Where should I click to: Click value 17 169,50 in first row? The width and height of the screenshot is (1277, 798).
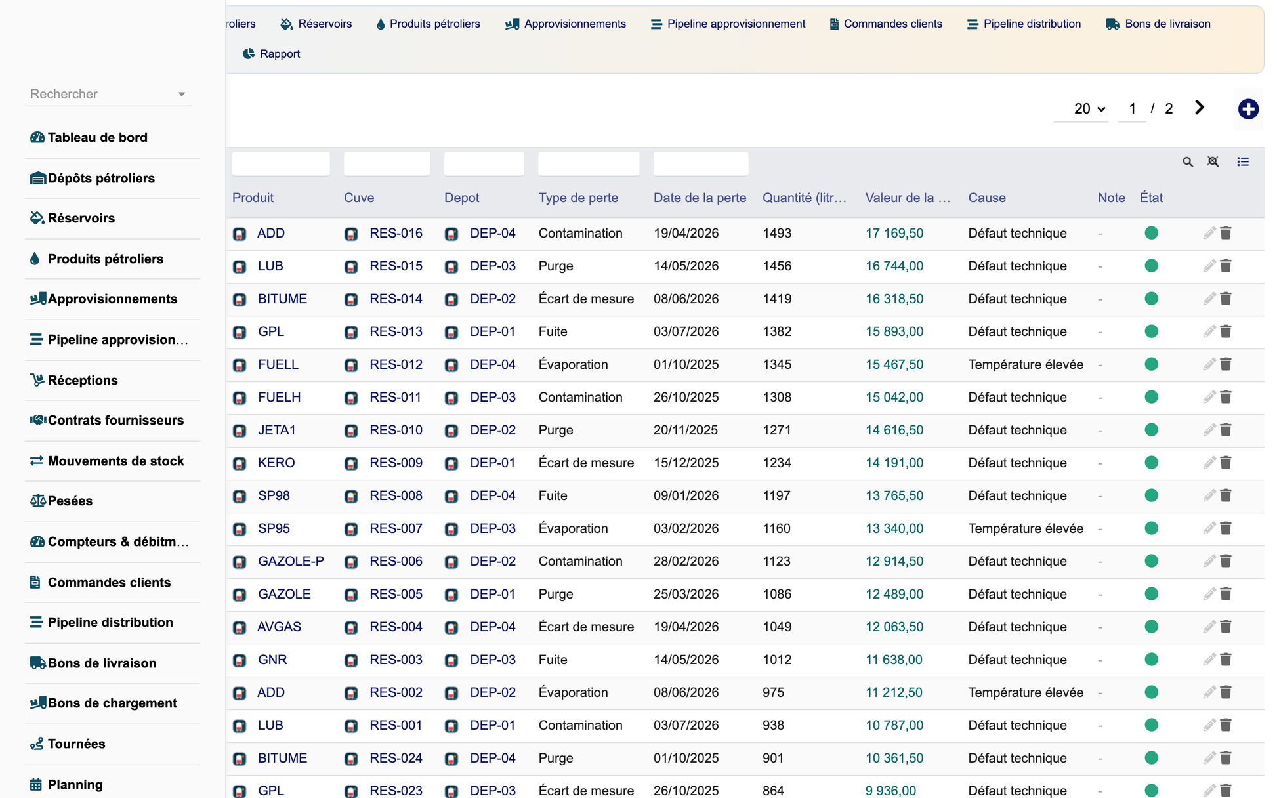tap(894, 233)
